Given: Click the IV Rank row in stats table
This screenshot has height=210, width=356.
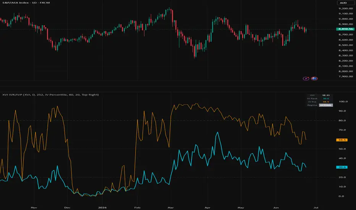Looking at the screenshot, I should [320, 99].
